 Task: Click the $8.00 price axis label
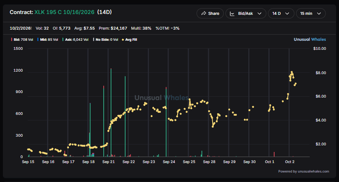point(321,73)
